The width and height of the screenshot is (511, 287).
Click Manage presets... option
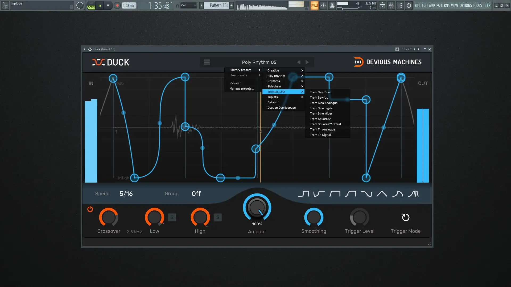(241, 88)
